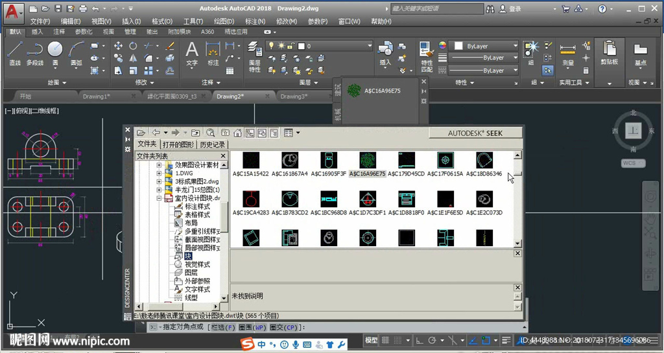The image size is (664, 353).
Task: Switch to 打开的图形 tab in DesignCenter
Action: [x=178, y=144]
